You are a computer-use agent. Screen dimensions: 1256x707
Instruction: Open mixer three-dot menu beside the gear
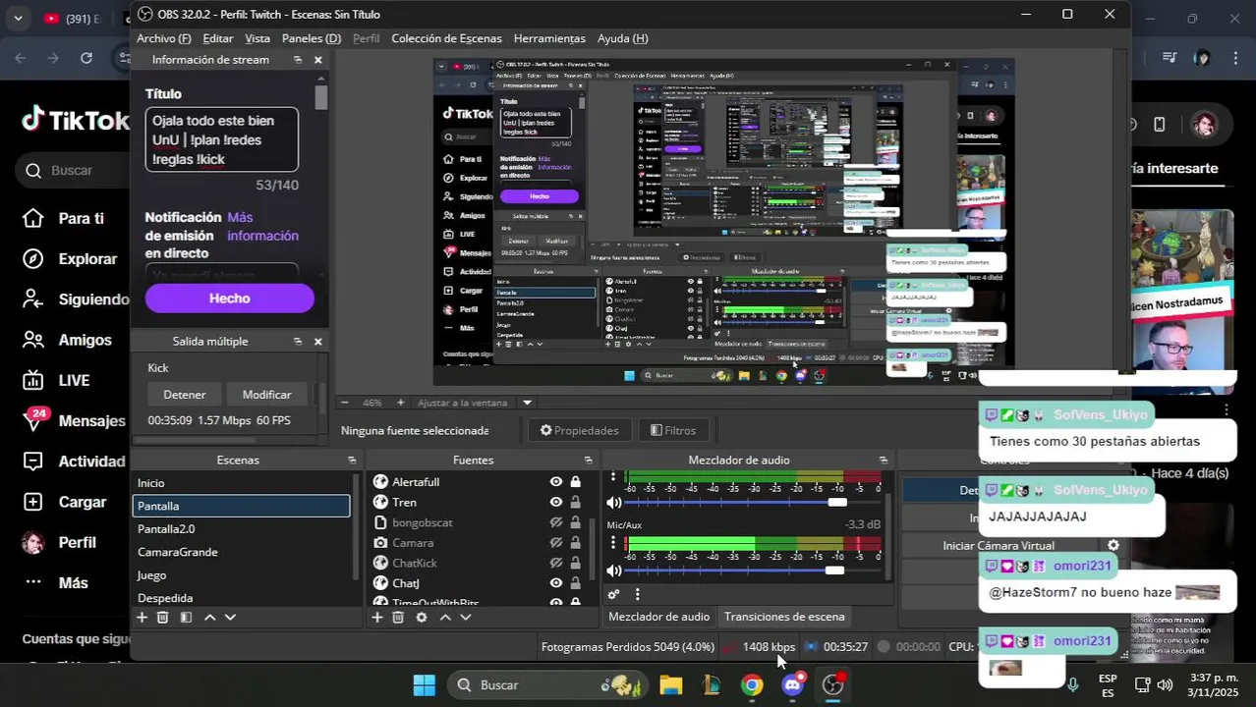637,594
